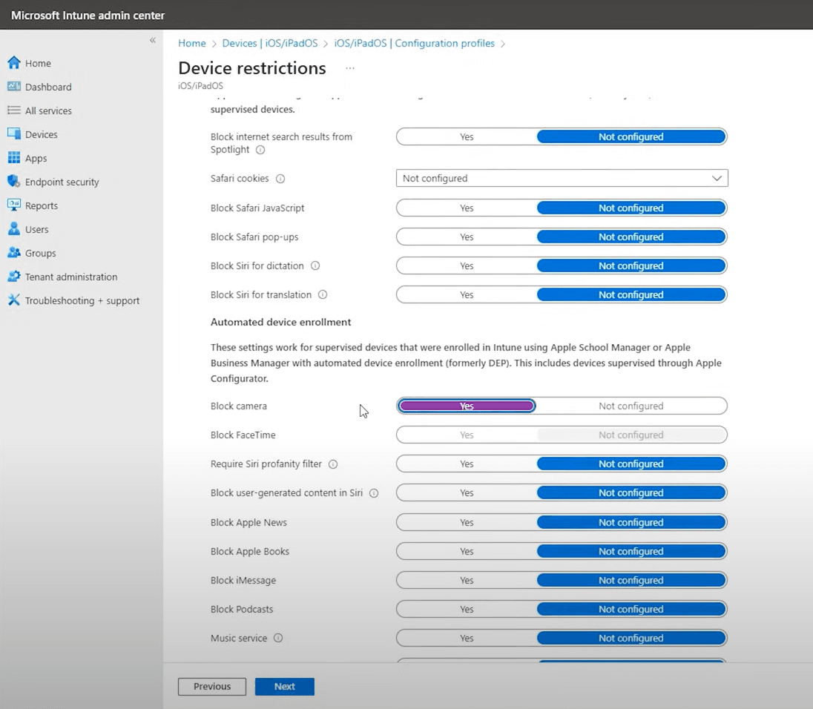Set Block iMessage to Yes
Image resolution: width=813 pixels, height=709 pixels.
(x=466, y=580)
